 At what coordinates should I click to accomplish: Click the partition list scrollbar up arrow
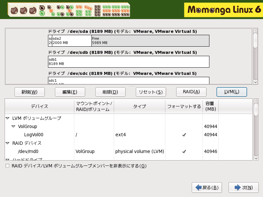[x=256, y=101]
